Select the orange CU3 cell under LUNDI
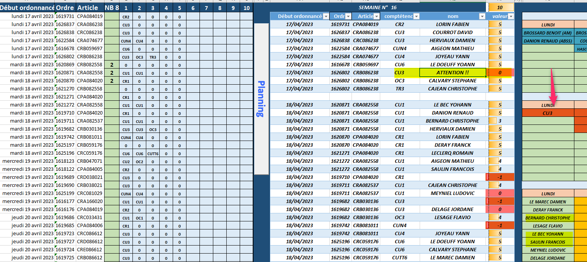 tap(548, 113)
